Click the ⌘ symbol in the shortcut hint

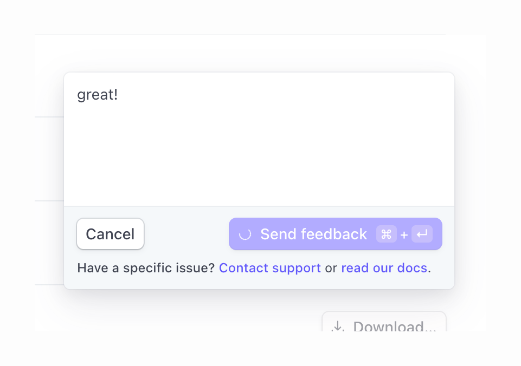click(x=386, y=234)
